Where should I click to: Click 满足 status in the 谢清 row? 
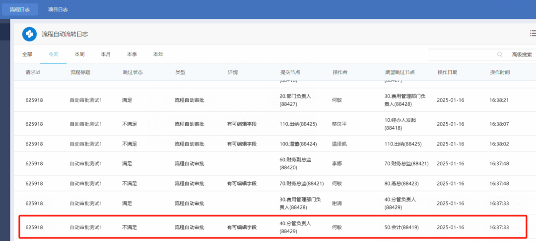click(x=127, y=203)
